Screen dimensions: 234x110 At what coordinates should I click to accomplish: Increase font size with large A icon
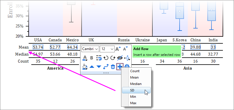[x=118, y=49]
